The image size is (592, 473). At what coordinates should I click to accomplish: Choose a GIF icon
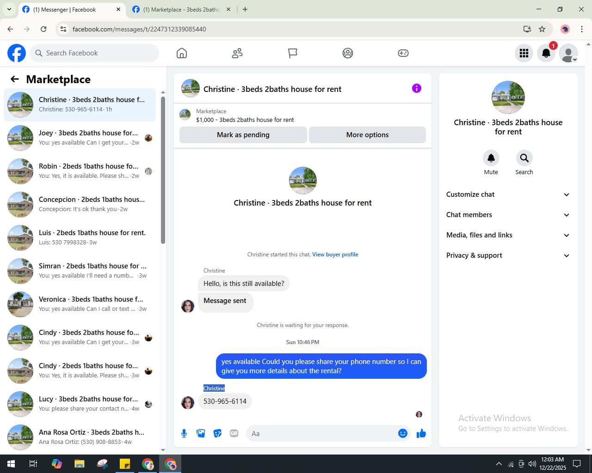[234, 433]
